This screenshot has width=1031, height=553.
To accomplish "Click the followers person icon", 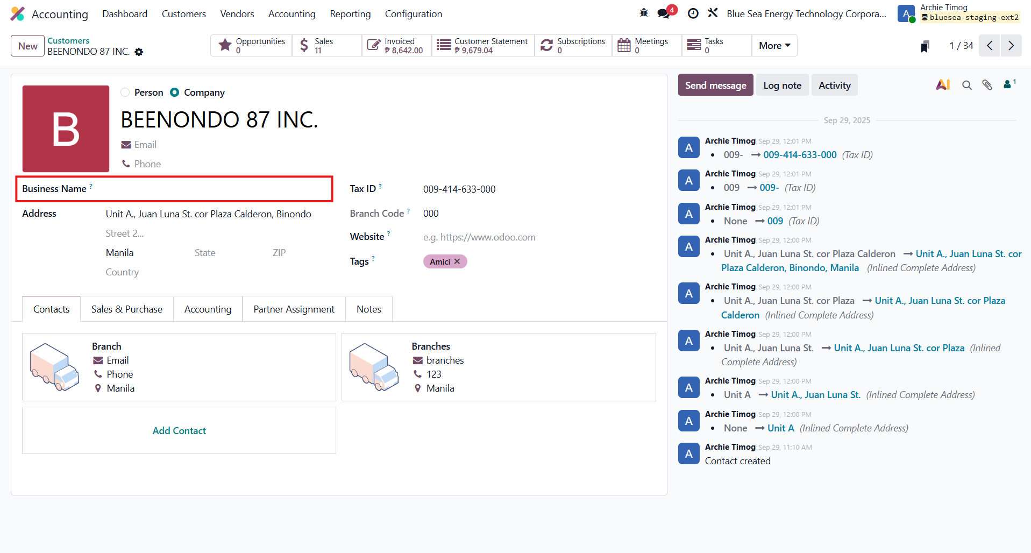I will (1008, 84).
